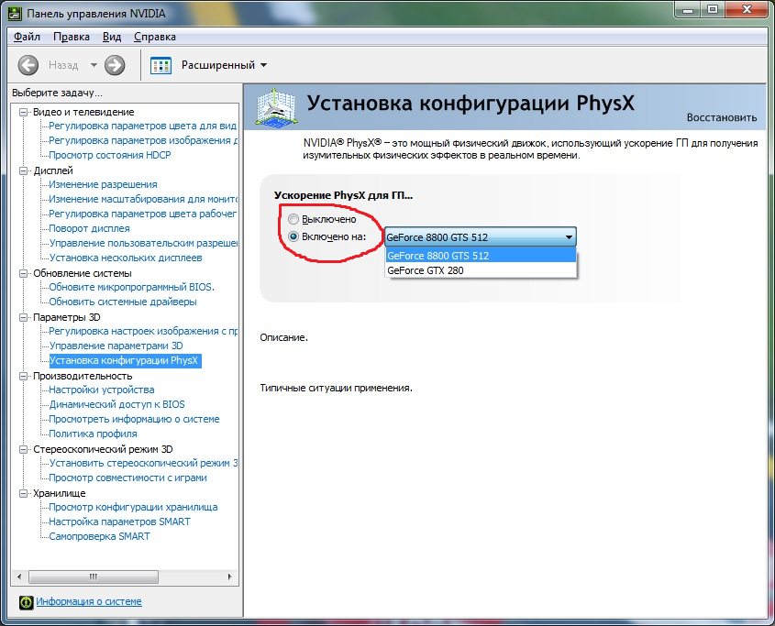The width and height of the screenshot is (775, 626).
Task: Collapse the Хранилище tree node
Action: point(23,493)
